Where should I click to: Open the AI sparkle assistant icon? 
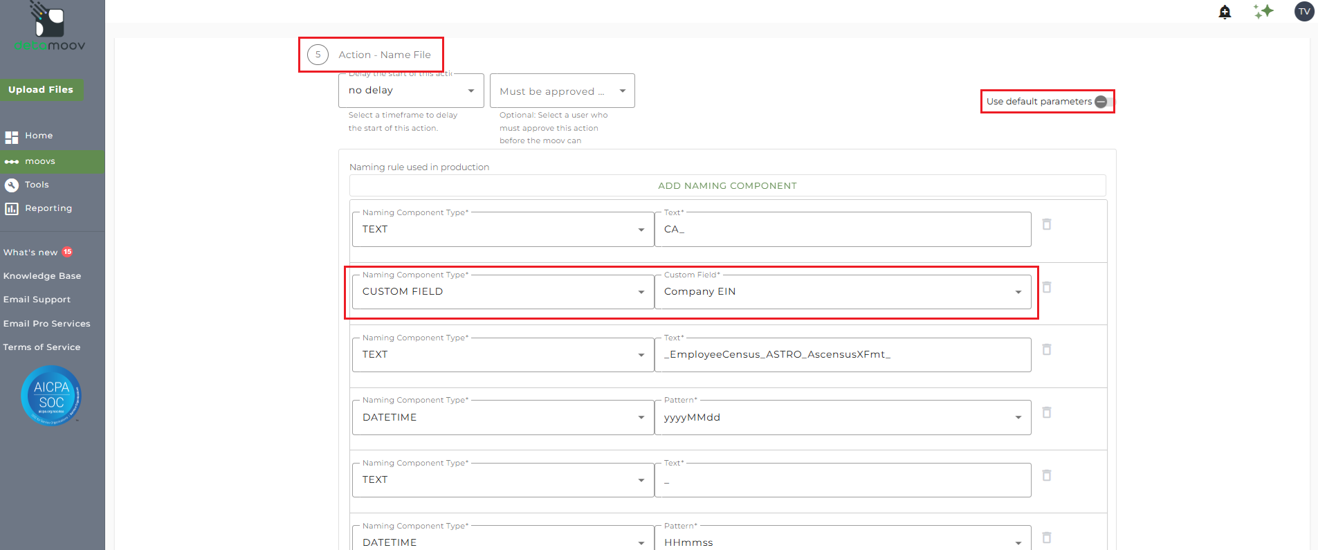click(x=1263, y=12)
